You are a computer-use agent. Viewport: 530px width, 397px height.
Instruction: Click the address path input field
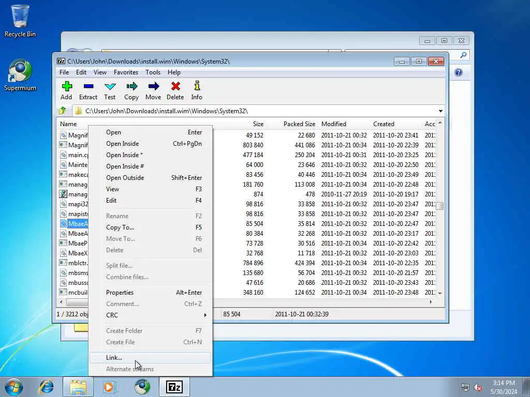pos(259,111)
